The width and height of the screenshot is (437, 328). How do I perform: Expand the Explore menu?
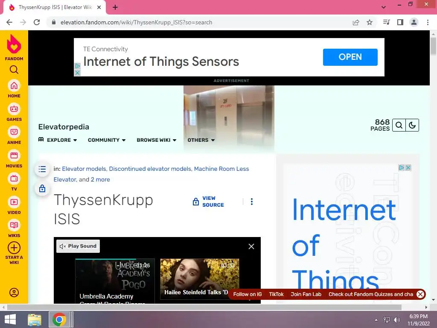pyautogui.click(x=58, y=140)
